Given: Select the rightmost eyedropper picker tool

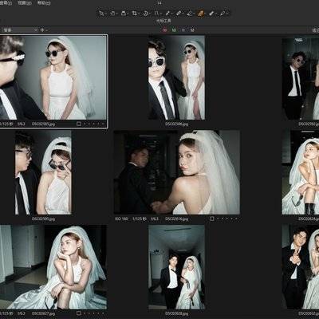Looking at the screenshot, I should 223,13.
